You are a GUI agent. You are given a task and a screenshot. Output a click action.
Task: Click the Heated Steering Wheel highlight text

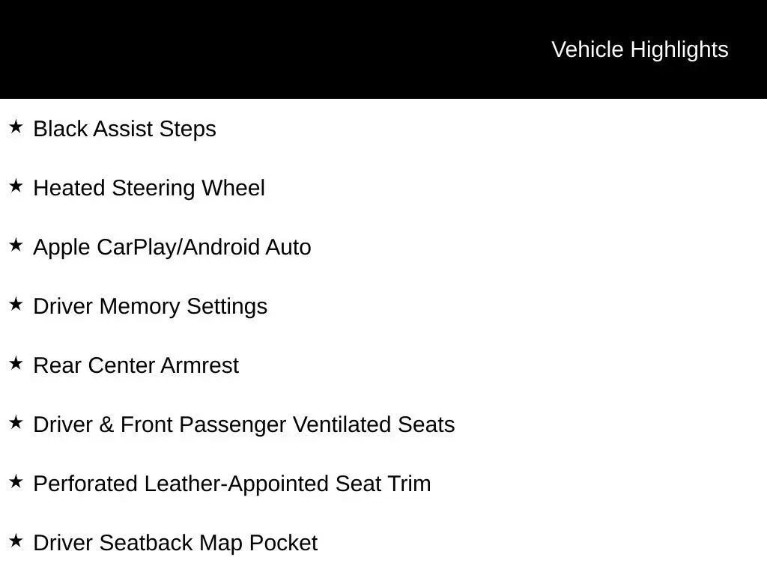coord(149,188)
